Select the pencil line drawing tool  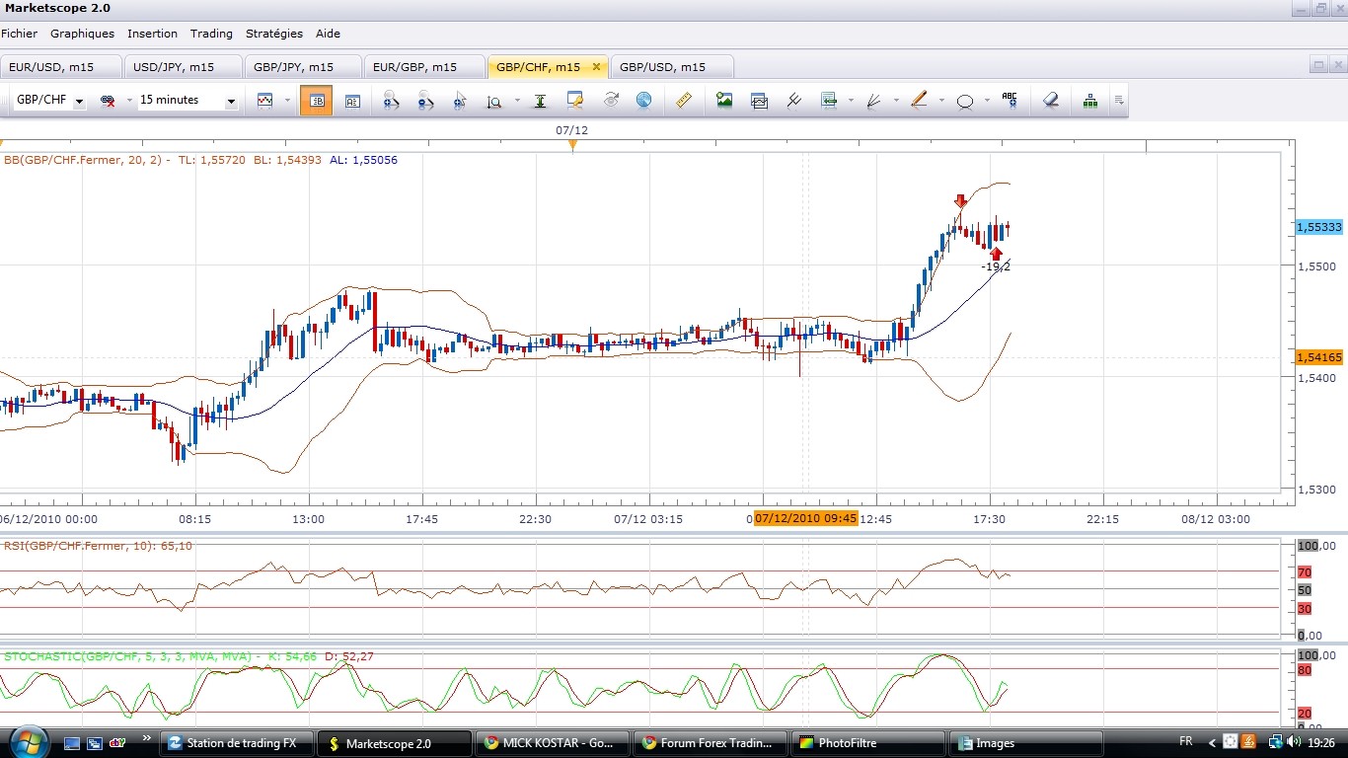919,101
